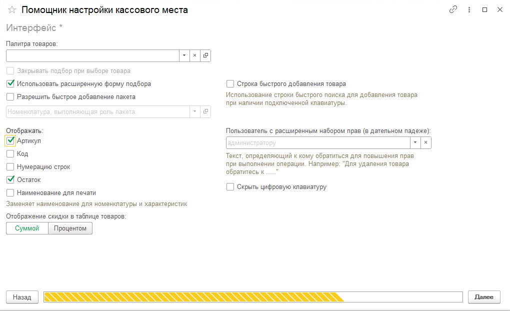The image size is (510, 311).
Task: Expand the privileged user dropdown arrow
Action: point(415,143)
